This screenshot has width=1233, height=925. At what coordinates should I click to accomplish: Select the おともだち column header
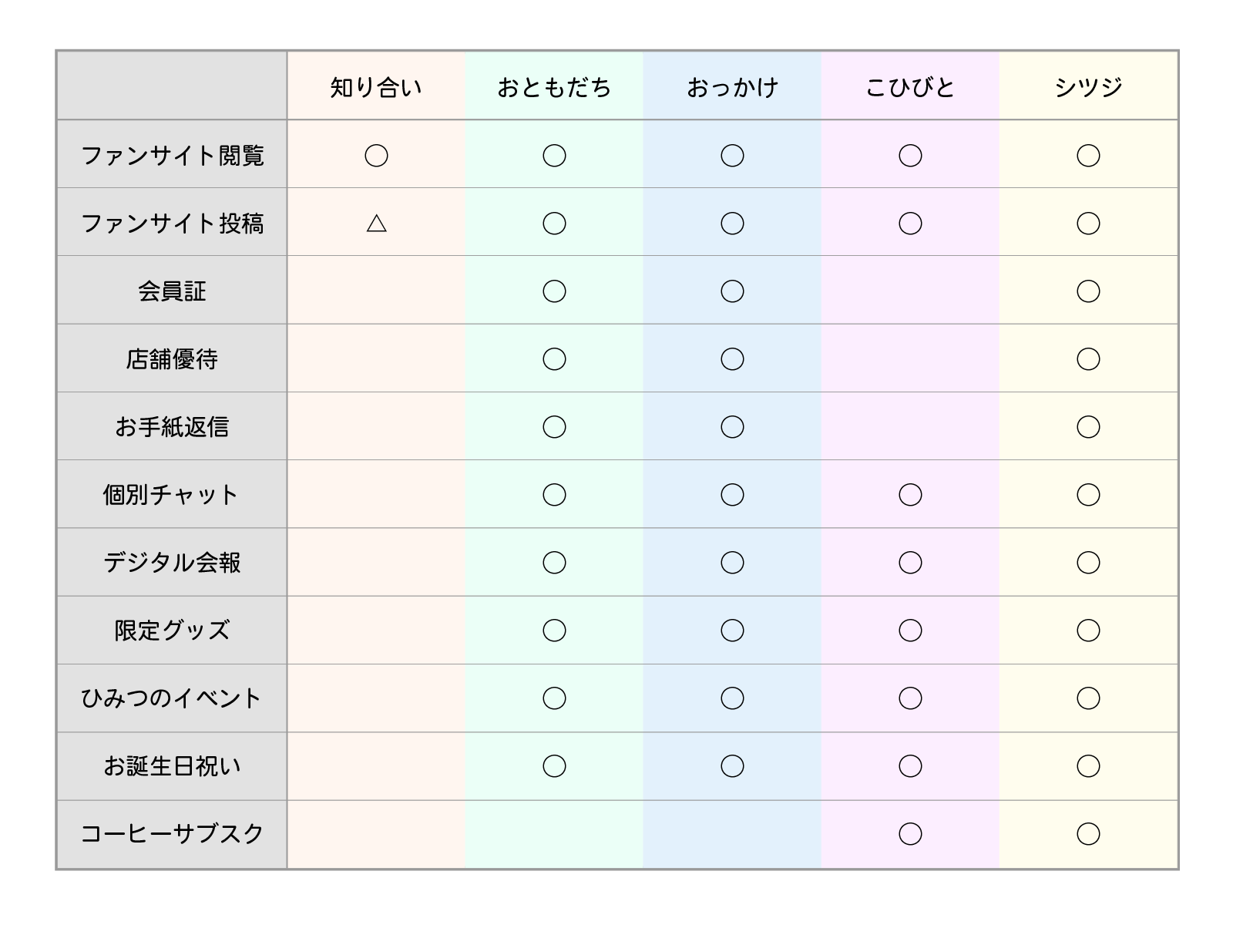click(554, 87)
